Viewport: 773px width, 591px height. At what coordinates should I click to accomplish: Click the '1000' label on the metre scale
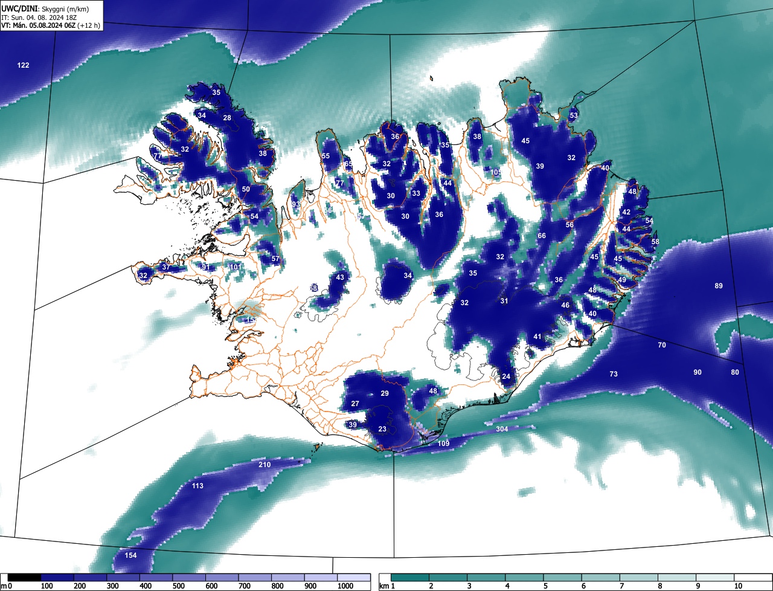click(346, 586)
